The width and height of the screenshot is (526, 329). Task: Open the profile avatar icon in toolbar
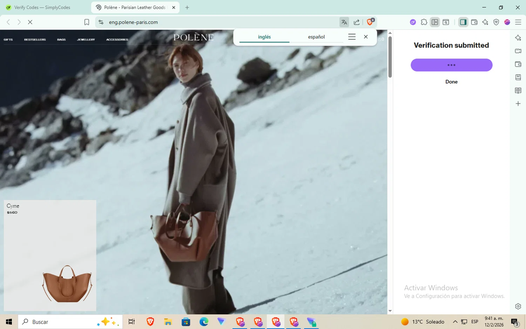(507, 22)
